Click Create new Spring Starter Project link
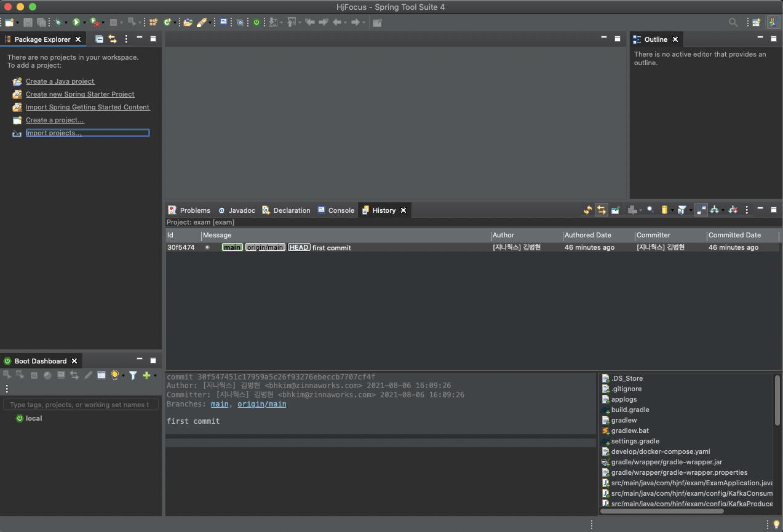This screenshot has width=783, height=532. (x=80, y=94)
